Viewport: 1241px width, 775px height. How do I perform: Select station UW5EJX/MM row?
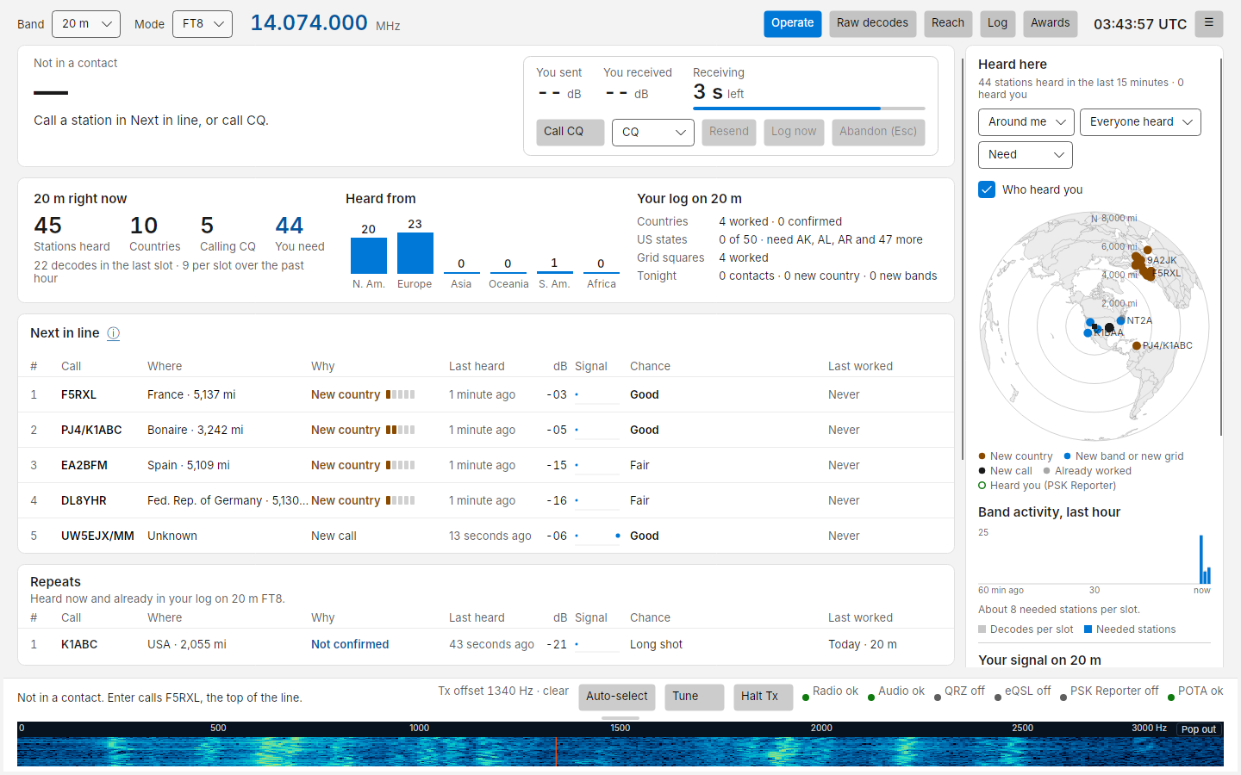click(x=486, y=536)
